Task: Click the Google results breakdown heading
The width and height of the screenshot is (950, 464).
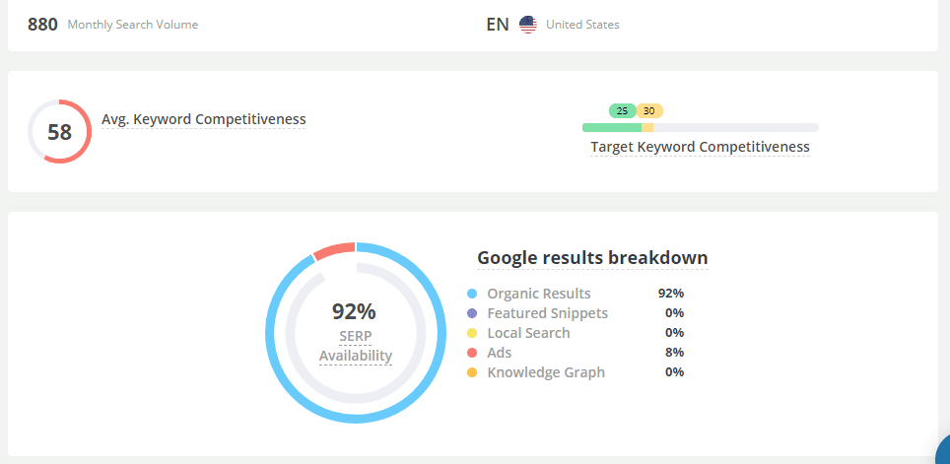Action: [592, 258]
